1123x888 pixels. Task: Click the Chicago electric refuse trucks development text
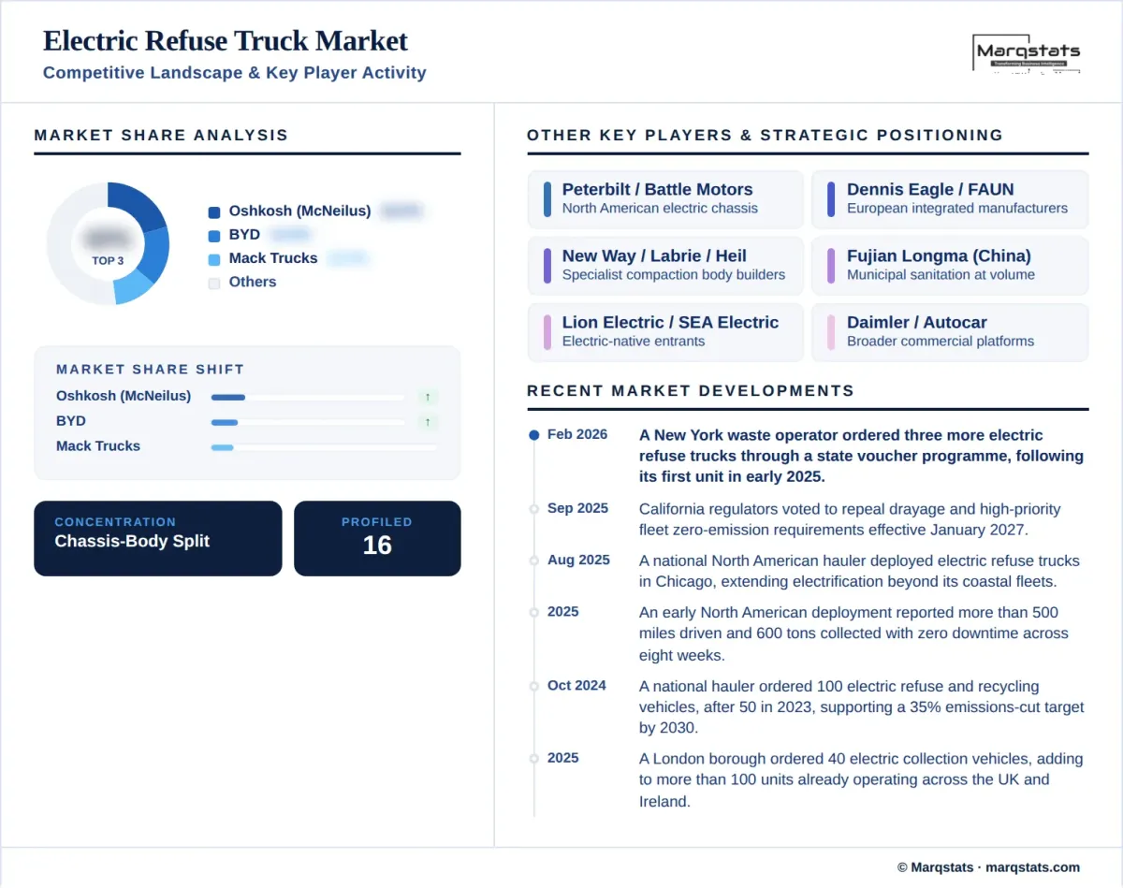pos(859,571)
